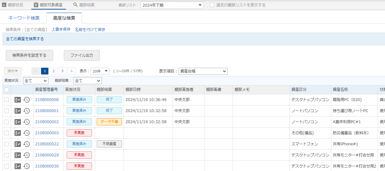Open the 実施状況 filter dropdown
Screen dimensions: 385x171
click(x=35, y=81)
